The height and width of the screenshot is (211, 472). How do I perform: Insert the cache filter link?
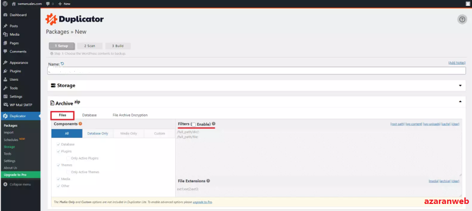pos(446,124)
